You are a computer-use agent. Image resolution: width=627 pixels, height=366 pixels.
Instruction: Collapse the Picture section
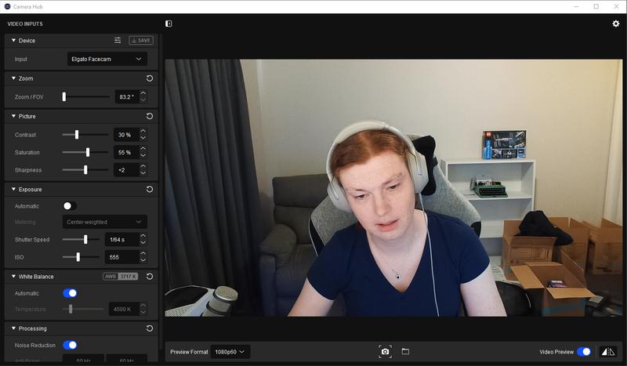13,116
